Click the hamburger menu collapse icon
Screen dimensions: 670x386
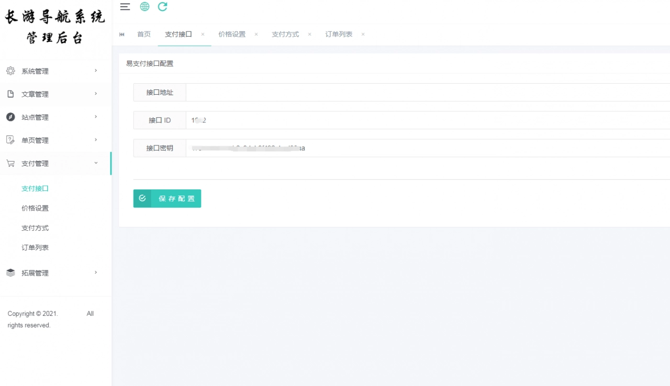125,7
